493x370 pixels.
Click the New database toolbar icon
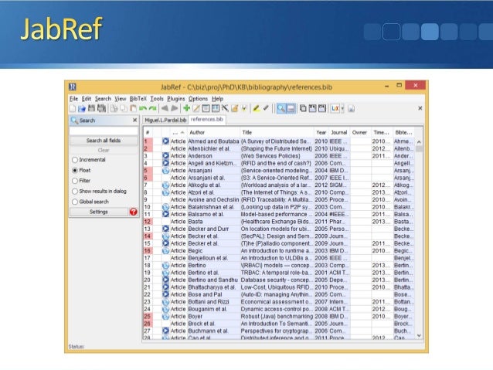pos(73,108)
